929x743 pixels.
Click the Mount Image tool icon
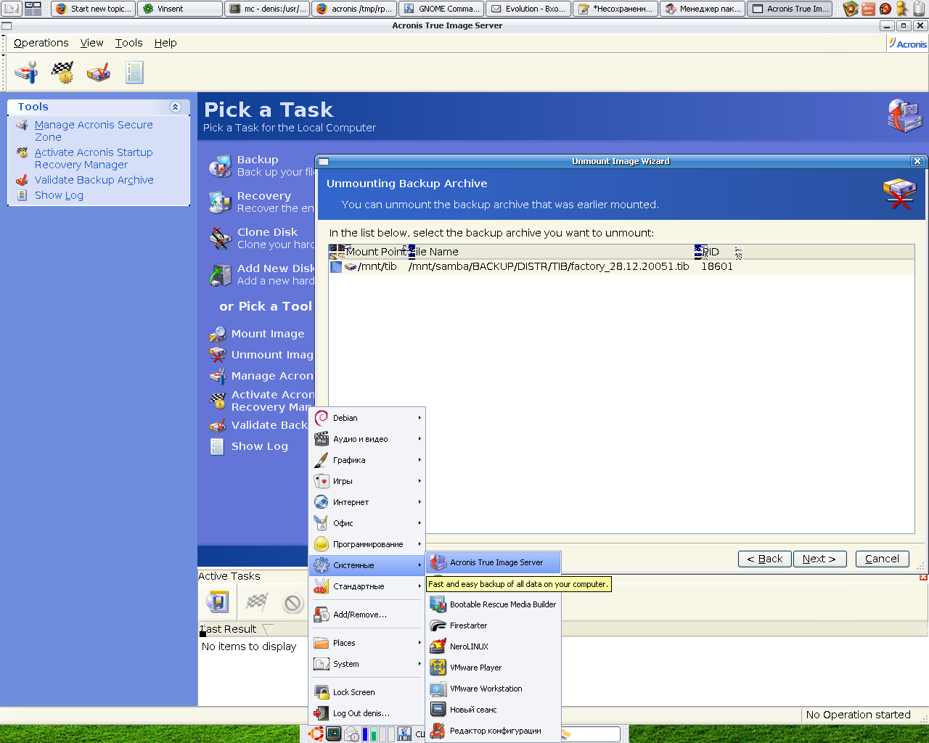point(218,334)
